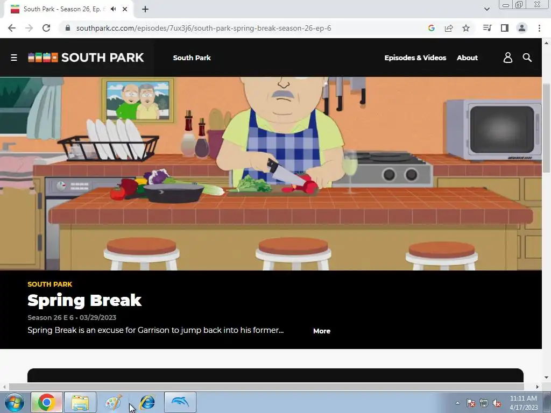The image size is (551, 413).
Task: Click the Chrome taskbar icon
Action: tap(46, 402)
